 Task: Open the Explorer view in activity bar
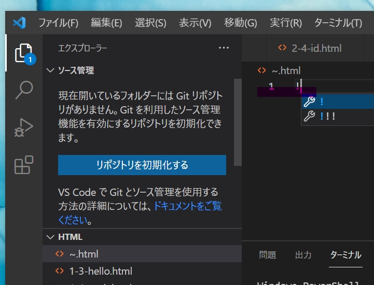click(24, 53)
